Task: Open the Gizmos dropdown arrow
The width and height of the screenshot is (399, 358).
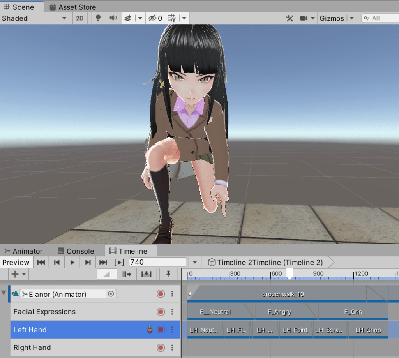Action: pos(352,18)
